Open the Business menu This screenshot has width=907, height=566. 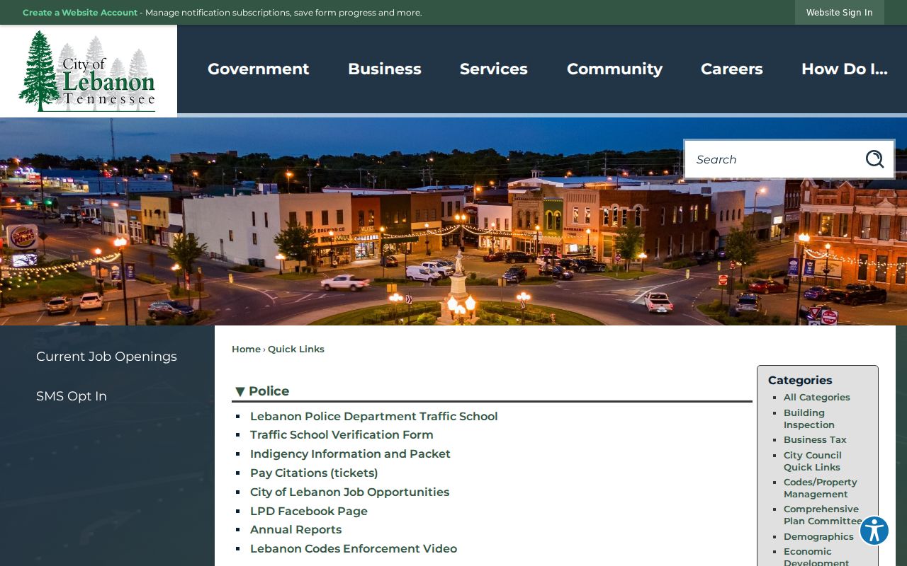[385, 69]
